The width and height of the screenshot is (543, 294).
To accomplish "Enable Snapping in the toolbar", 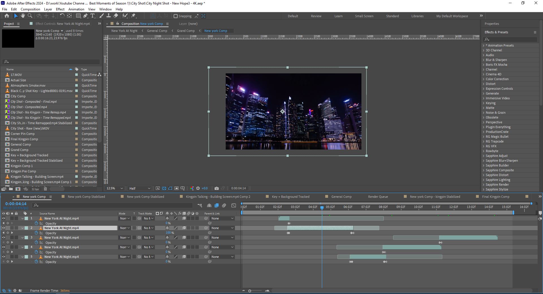I will point(176,16).
